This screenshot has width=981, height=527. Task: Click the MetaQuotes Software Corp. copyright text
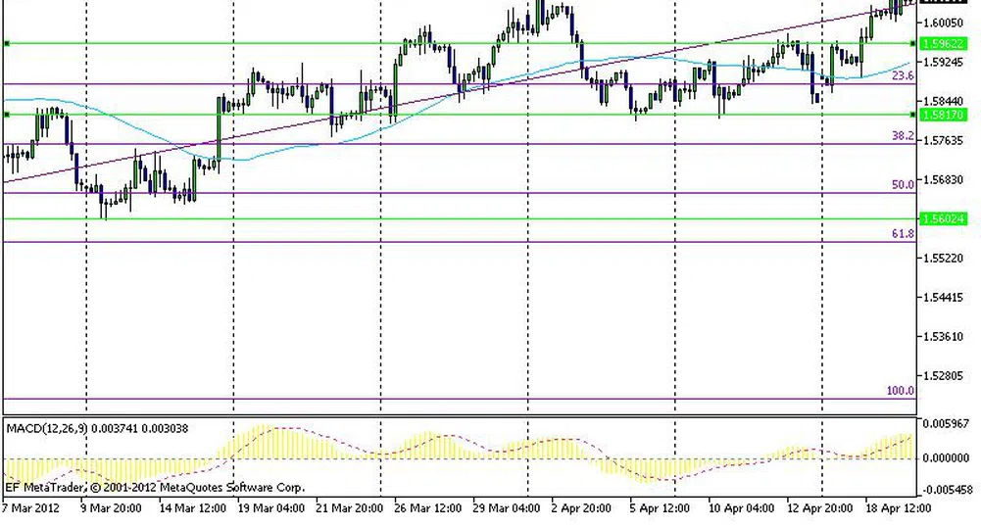point(155,487)
